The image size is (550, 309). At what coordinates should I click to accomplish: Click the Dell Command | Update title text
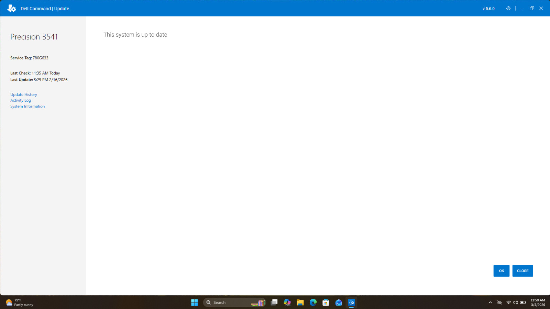(x=45, y=9)
